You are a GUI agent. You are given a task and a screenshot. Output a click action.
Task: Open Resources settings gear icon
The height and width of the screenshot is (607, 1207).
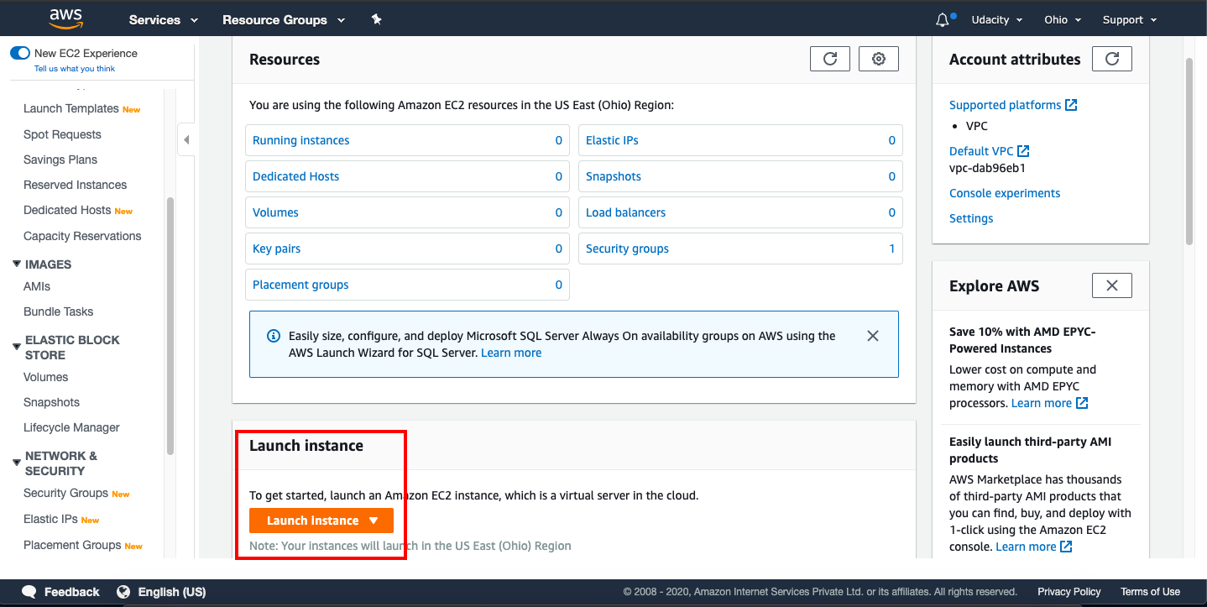click(x=878, y=59)
